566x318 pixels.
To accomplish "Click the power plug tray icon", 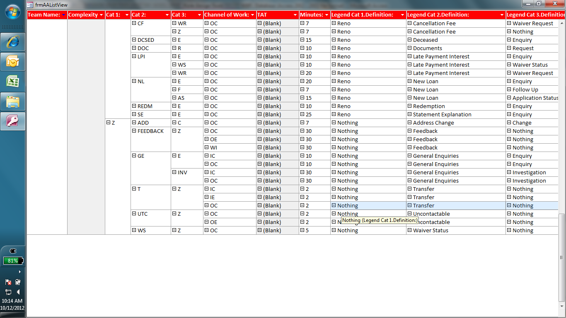I will click(x=19, y=282).
